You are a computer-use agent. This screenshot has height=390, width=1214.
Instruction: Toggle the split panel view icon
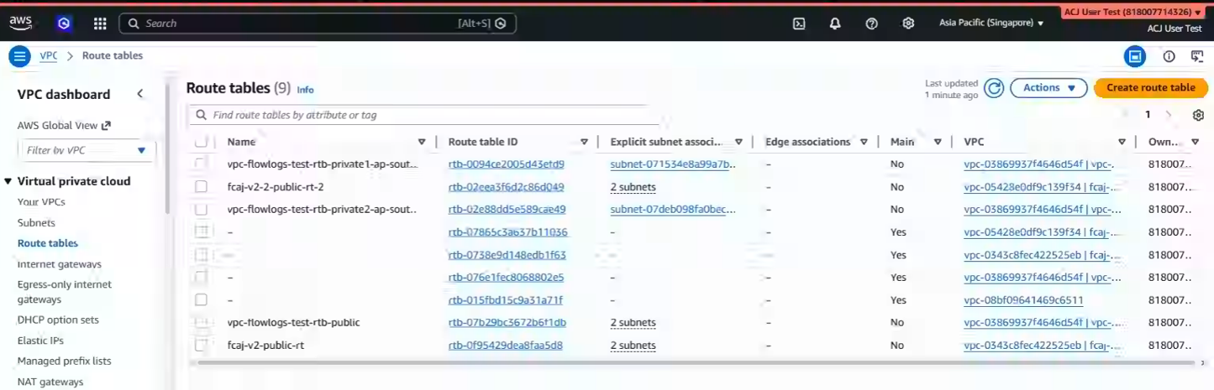pyautogui.click(x=1135, y=56)
